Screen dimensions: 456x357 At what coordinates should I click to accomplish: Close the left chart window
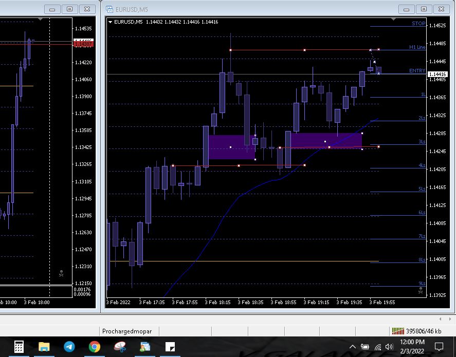(x=87, y=9)
